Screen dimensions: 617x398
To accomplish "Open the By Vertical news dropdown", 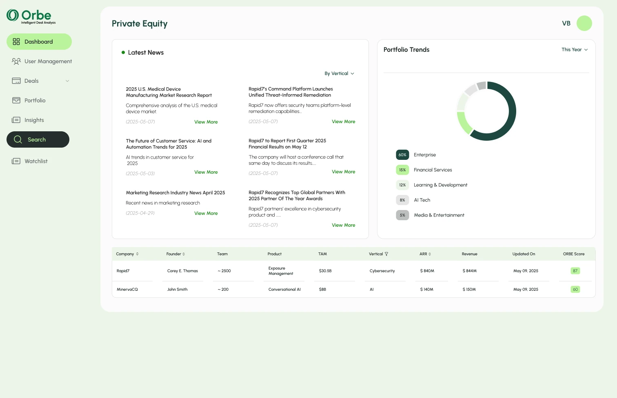I will (340, 73).
